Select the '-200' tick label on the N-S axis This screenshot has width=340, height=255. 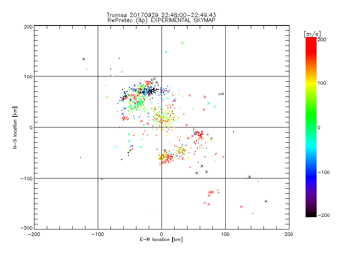tap(26, 228)
